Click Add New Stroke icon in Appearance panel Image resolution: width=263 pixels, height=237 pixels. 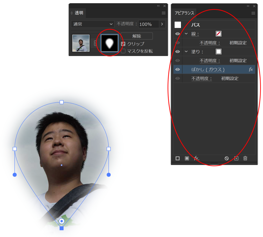(177, 158)
